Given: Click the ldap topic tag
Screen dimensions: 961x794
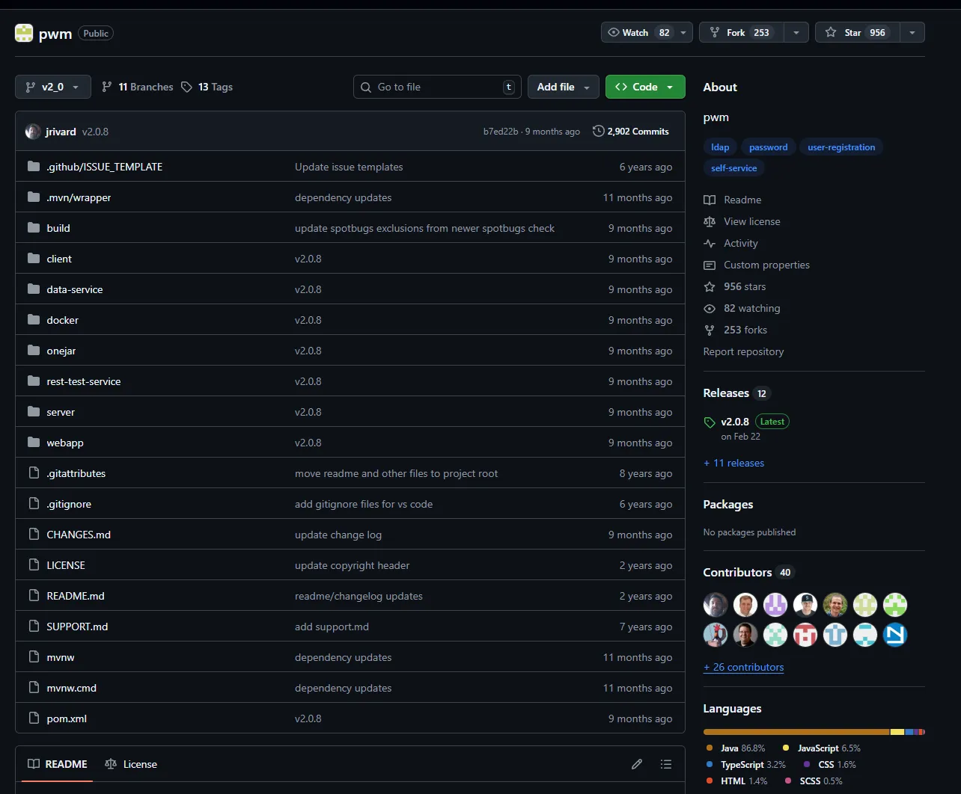Looking at the screenshot, I should point(720,147).
